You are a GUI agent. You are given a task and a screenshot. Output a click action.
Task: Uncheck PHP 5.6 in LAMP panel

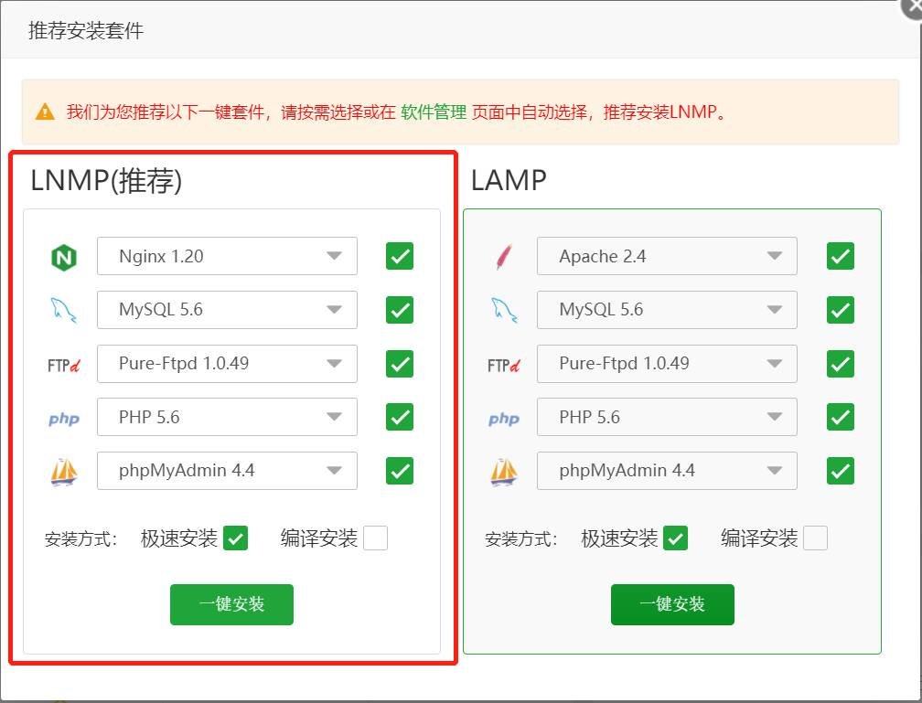(x=841, y=418)
